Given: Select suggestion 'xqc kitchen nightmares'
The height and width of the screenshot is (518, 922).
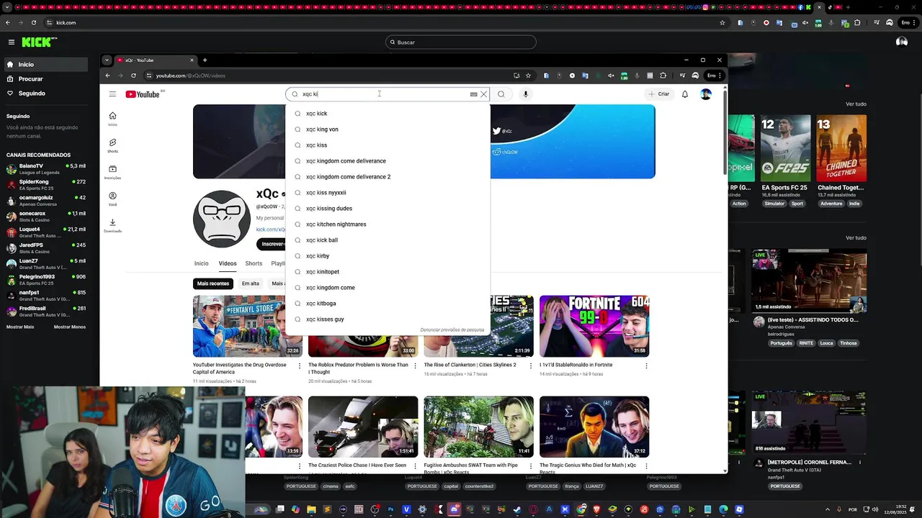Looking at the screenshot, I should point(388,224).
